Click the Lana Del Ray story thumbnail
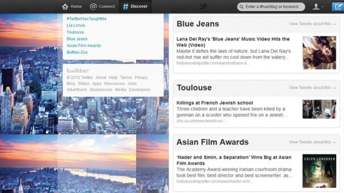 tap(319, 53)
